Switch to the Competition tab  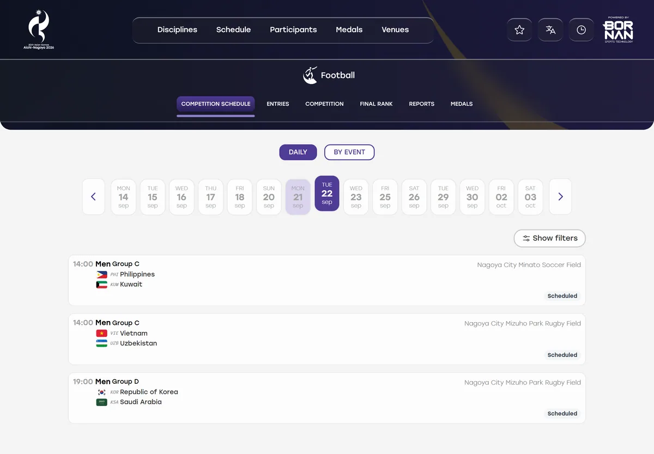(324, 104)
